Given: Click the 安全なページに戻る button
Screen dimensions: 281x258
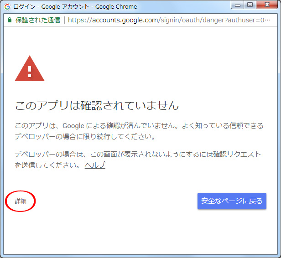Looking at the screenshot, I should click(232, 201).
